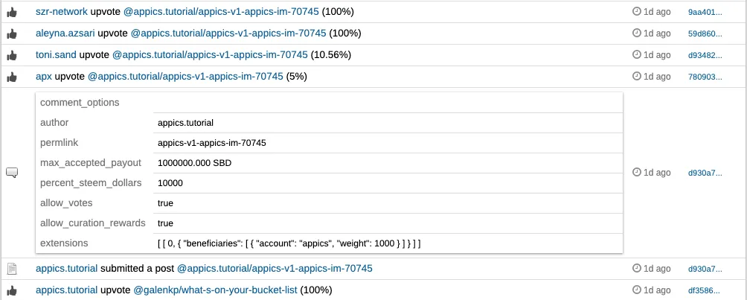Open post link in submitted a post row
The image size is (747, 300).
(275, 269)
